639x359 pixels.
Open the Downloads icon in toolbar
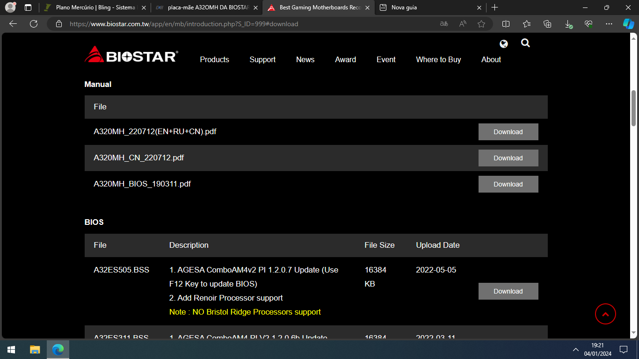(568, 24)
